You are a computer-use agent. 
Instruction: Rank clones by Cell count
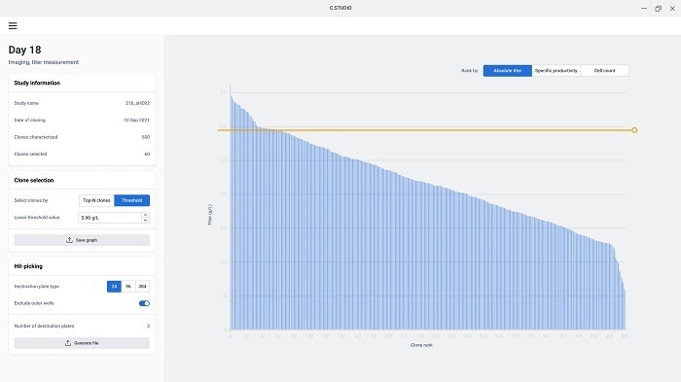point(604,71)
